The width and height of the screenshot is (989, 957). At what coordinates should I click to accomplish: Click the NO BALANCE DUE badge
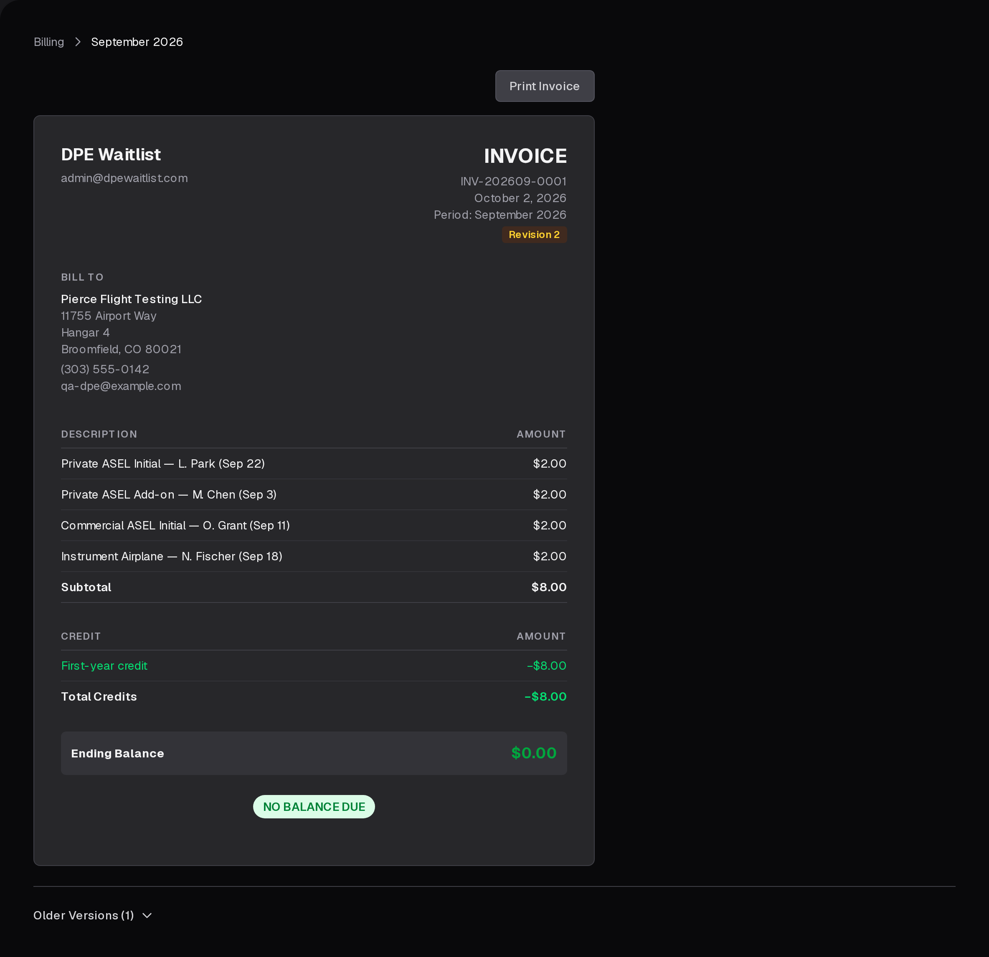pos(314,807)
